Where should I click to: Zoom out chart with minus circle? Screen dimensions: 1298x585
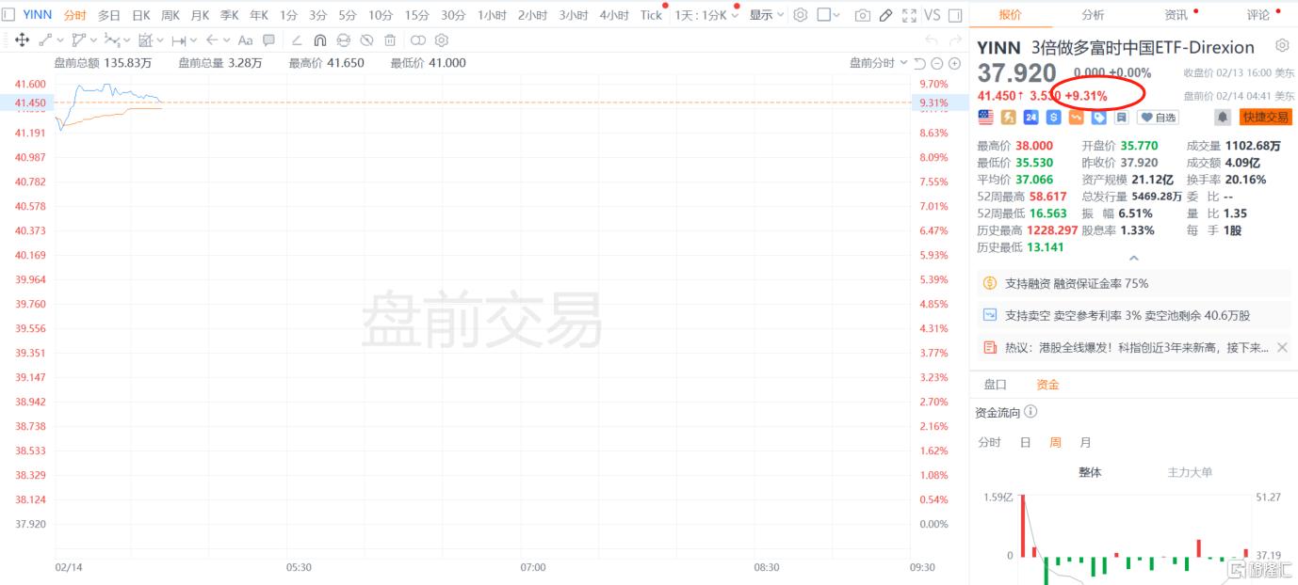(x=936, y=63)
